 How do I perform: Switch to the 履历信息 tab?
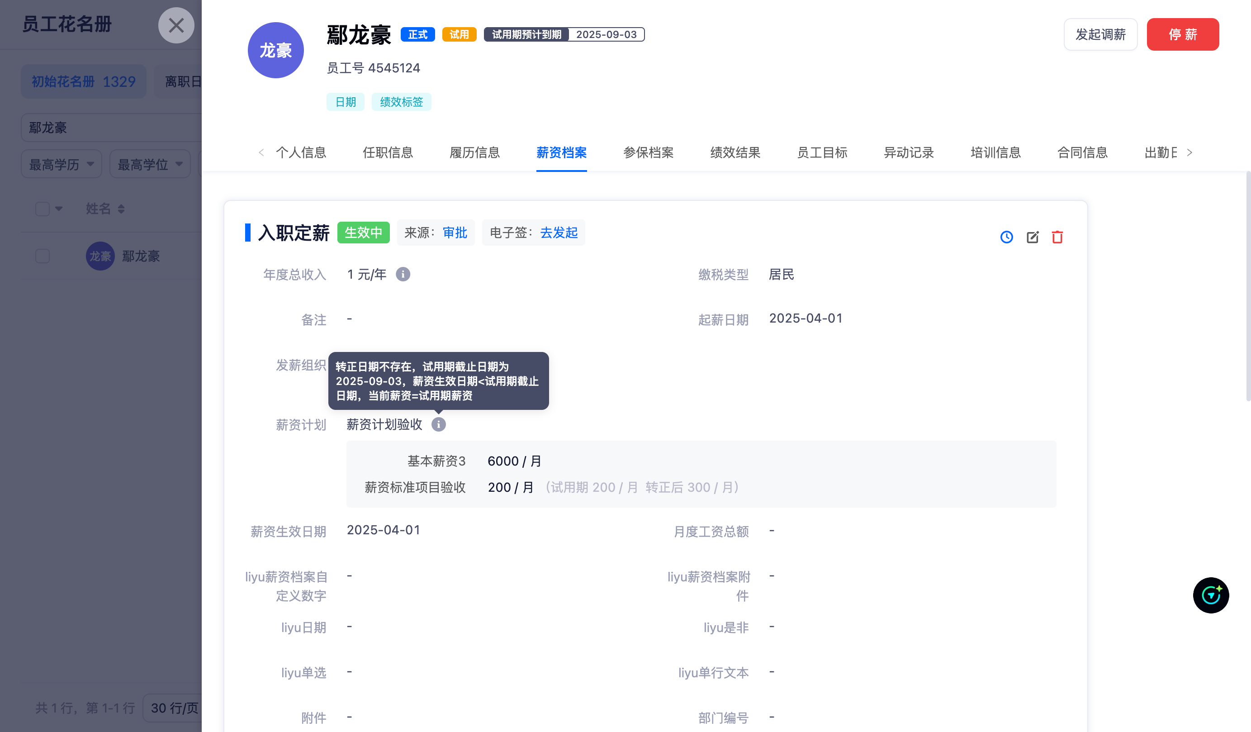[474, 152]
